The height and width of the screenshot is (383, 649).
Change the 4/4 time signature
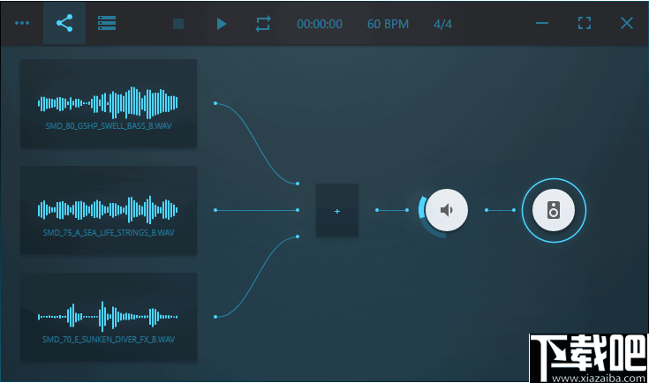(442, 24)
